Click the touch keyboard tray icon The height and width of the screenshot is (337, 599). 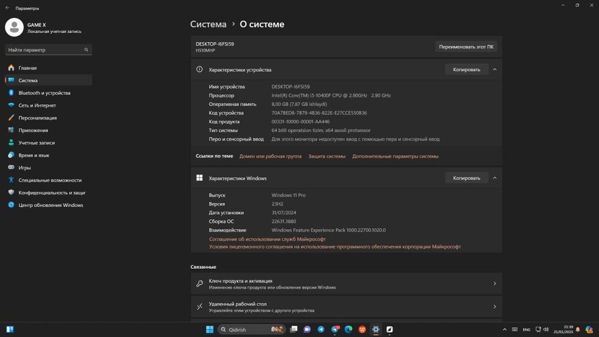pyautogui.click(x=515, y=329)
